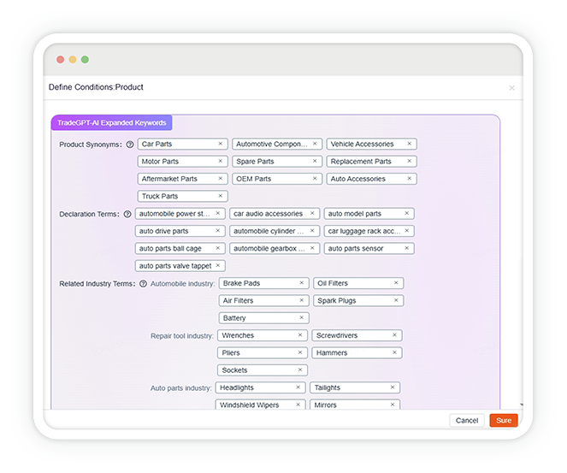Remove the Auto Accessories tag

tap(410, 178)
